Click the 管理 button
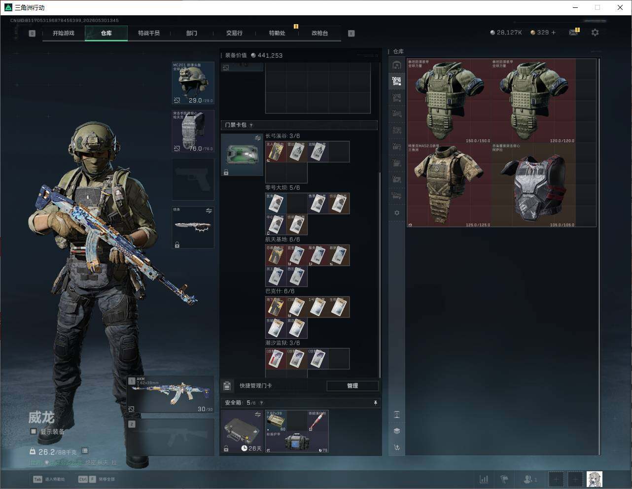Screen dimensions: 632x489 pyautogui.click(x=352, y=385)
